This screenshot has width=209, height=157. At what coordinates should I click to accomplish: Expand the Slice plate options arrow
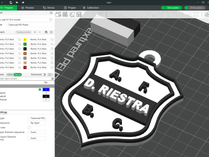pyautogui.click(x=163, y=8)
